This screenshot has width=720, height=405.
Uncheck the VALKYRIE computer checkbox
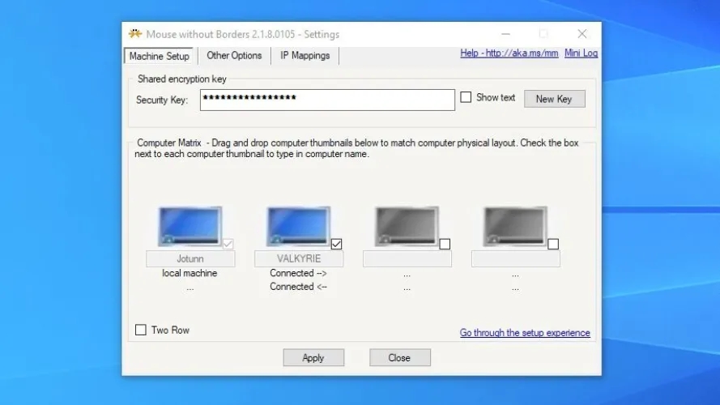click(336, 244)
